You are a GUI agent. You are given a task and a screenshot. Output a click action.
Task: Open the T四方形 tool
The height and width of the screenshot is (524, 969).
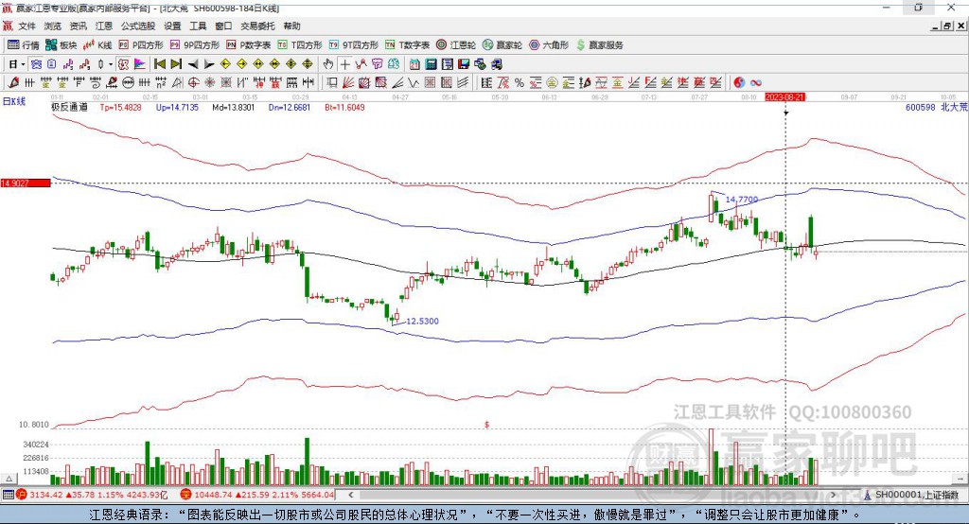point(300,45)
